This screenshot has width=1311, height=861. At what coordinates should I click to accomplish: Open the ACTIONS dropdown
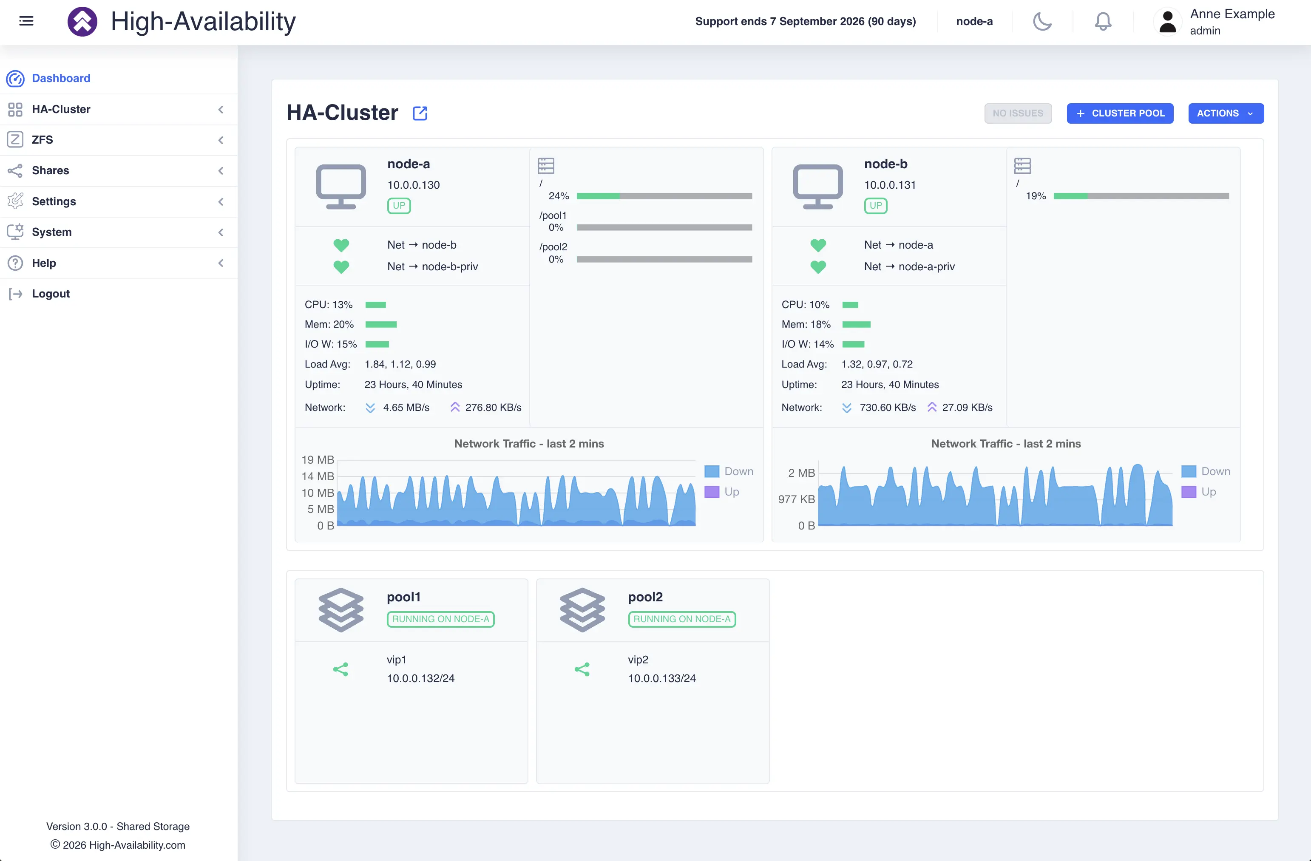tap(1226, 113)
